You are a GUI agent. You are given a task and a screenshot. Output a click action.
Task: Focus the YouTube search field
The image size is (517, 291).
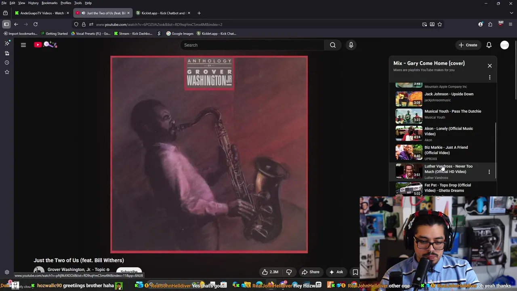coord(252,45)
